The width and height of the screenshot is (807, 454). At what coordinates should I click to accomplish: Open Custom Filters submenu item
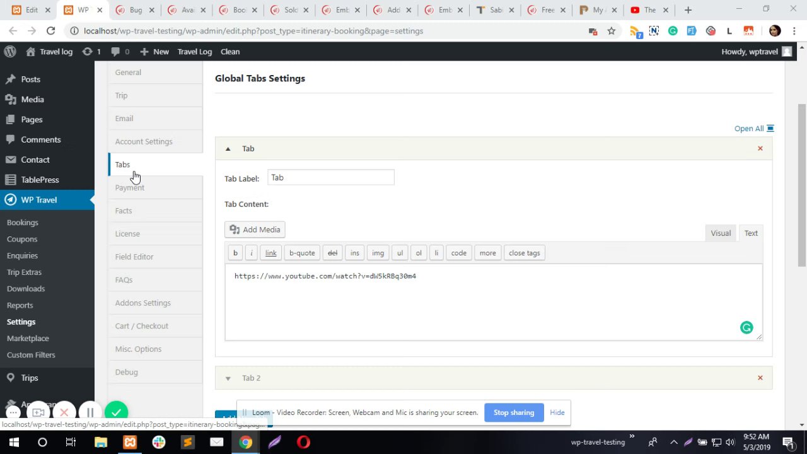point(31,355)
